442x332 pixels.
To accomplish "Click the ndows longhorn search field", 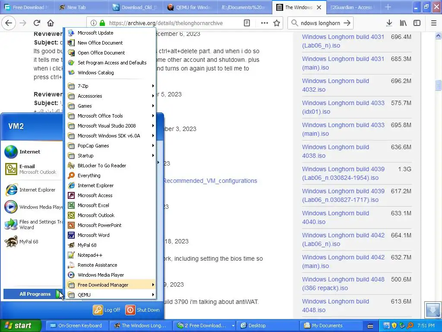I will [320, 23].
